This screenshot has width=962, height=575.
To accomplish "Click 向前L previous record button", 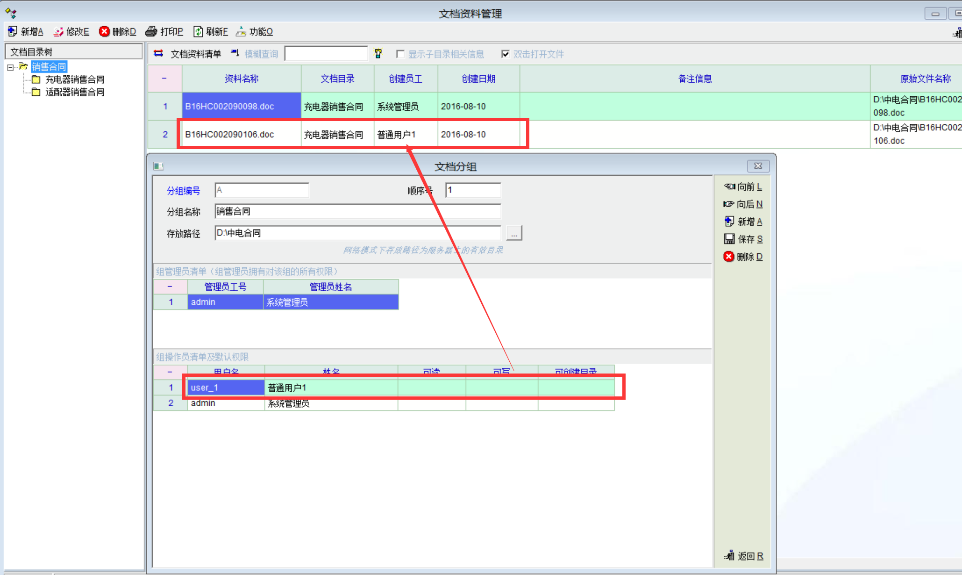I will pos(743,187).
